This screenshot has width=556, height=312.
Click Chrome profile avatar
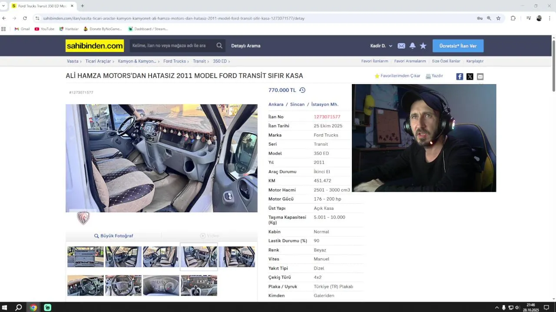(x=539, y=18)
